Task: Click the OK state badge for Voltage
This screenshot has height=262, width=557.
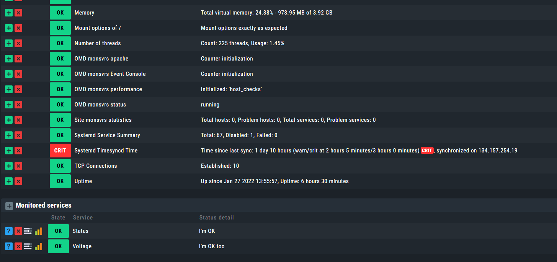Action: (58, 246)
